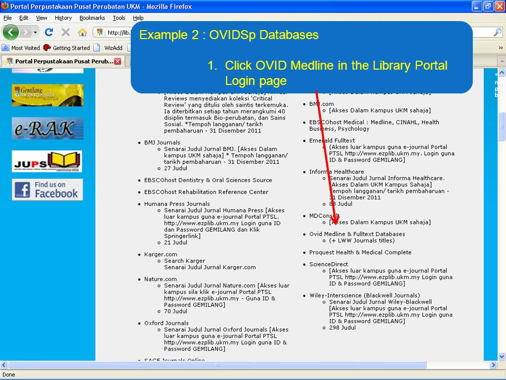Viewport: 506px width, 380px height.
Task: Click the horizontal scrollbar thumb
Action: click(x=217, y=365)
